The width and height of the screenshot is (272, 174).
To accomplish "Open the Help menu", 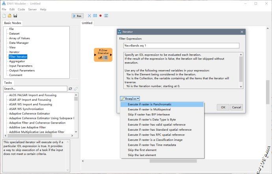I will [x=43, y=9].
